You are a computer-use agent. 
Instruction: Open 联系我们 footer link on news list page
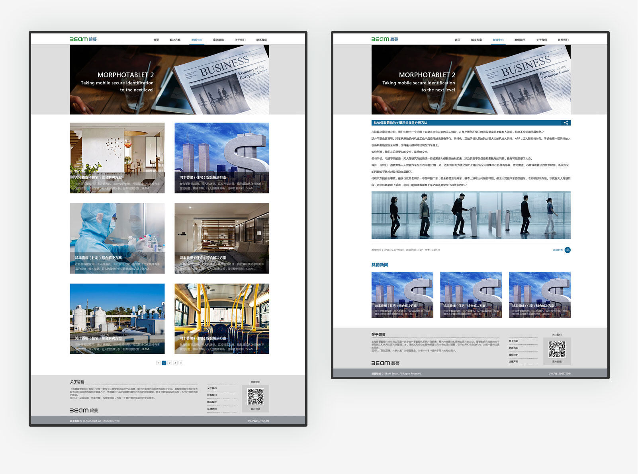pos(212,395)
